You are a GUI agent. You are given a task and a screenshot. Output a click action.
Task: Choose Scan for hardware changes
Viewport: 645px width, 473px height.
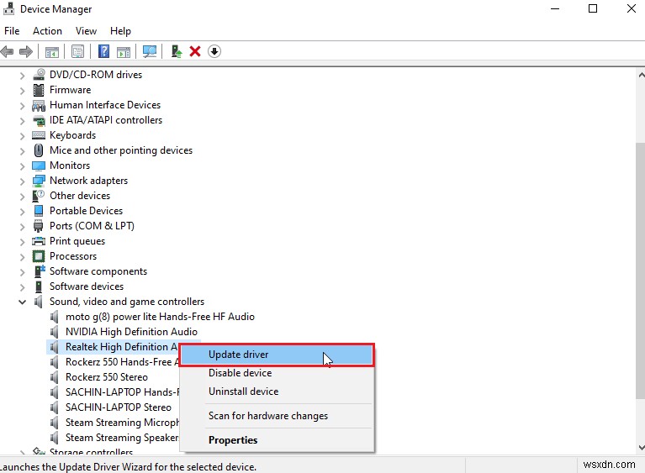click(277, 416)
